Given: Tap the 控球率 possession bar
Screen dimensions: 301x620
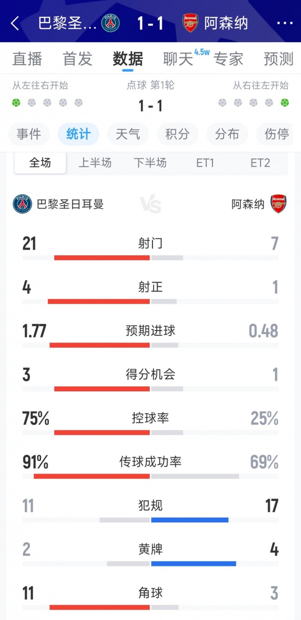Looking at the screenshot, I should pos(150,433).
